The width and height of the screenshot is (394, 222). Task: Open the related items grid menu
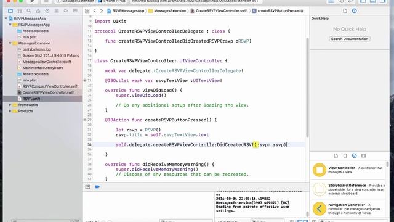coord(87,11)
